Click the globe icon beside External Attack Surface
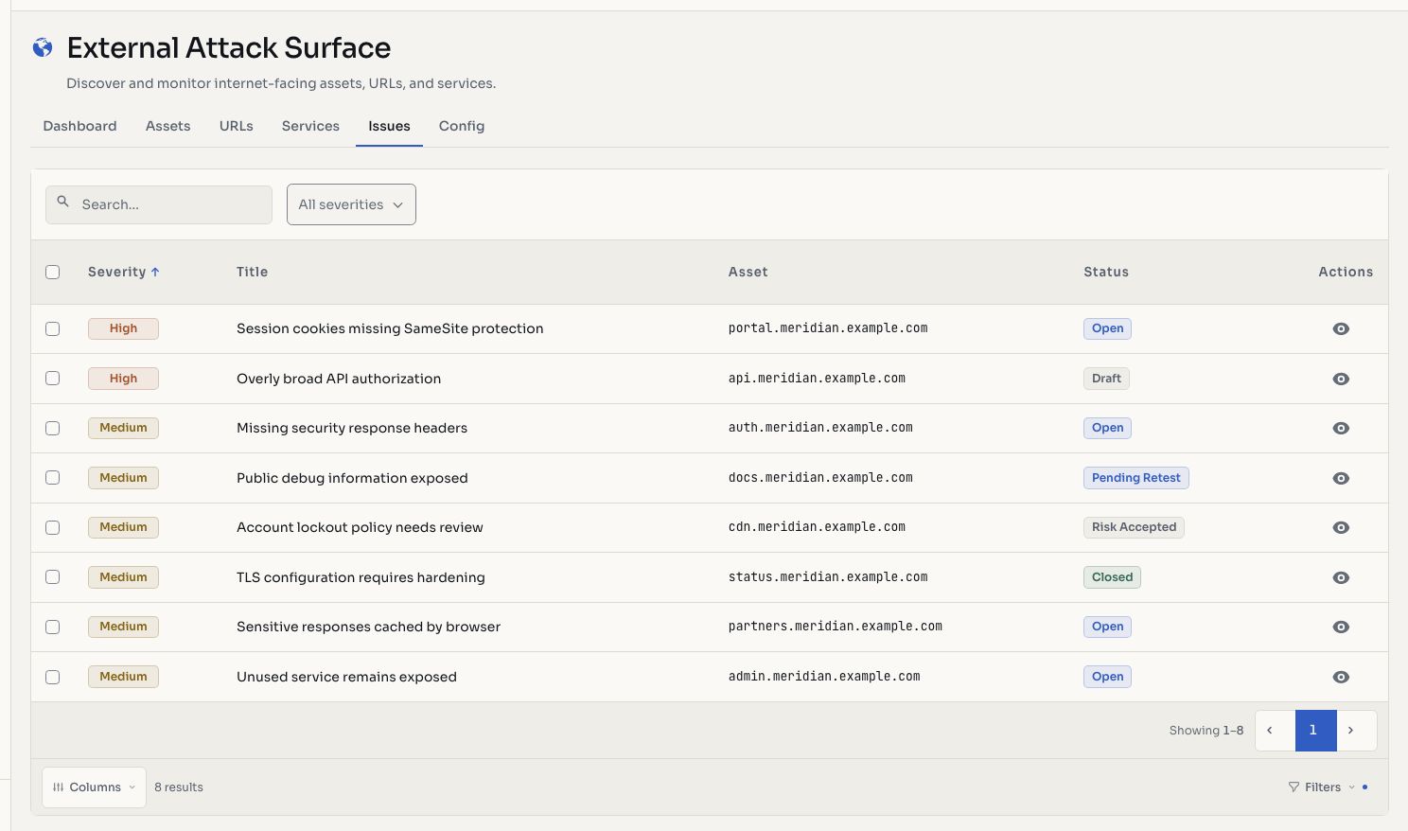 (x=43, y=47)
